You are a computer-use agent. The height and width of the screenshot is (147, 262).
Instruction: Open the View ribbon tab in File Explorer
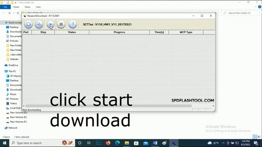[38, 7]
